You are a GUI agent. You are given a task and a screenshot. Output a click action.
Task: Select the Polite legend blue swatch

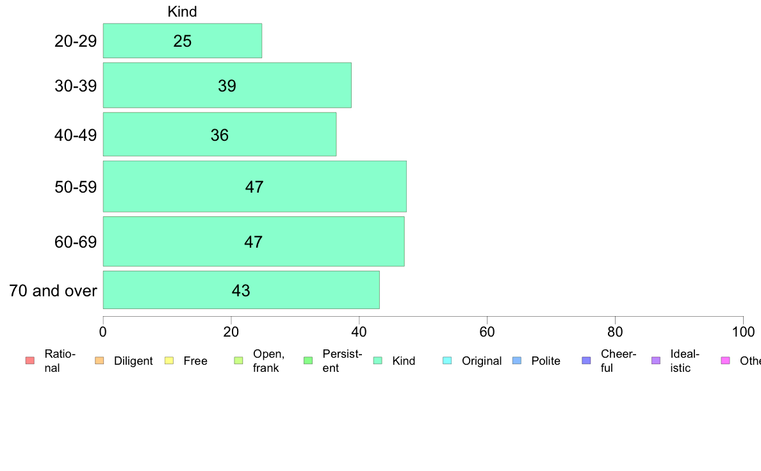click(517, 360)
